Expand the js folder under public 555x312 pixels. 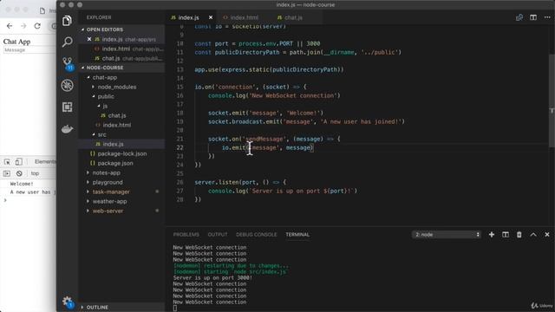[99, 106]
